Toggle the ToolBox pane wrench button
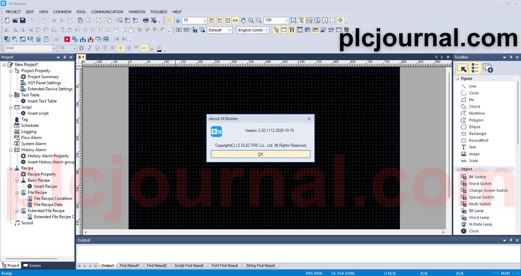Viewport: 521px width, 276px height. click(292, 30)
